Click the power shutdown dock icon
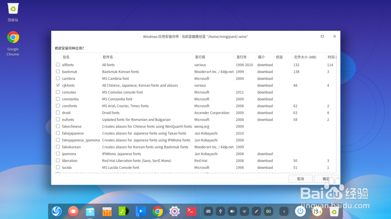This screenshot has width=391, height=219. (300, 211)
